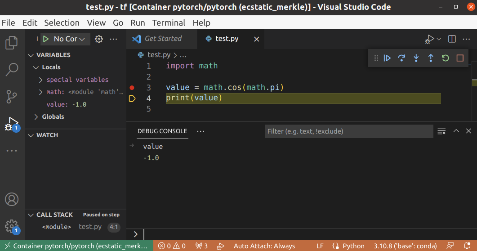Open panel more views ellipsis

(x=201, y=131)
